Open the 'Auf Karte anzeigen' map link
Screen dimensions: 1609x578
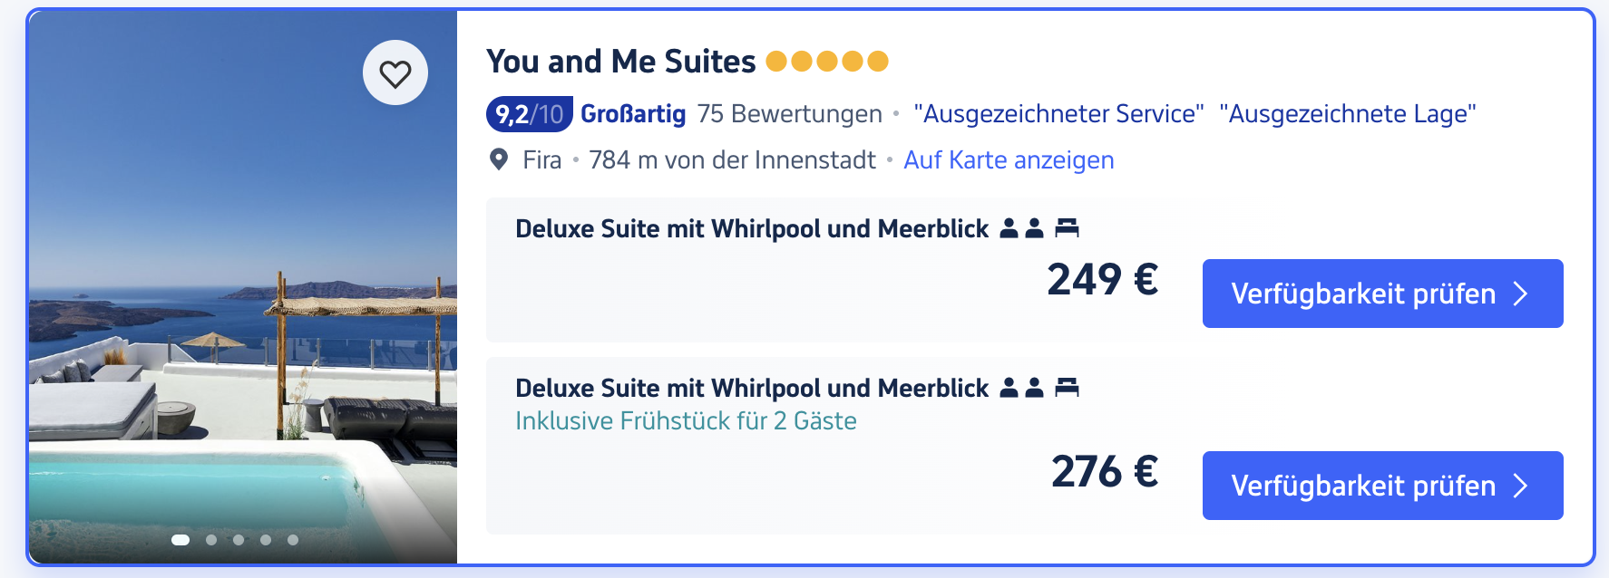(x=1009, y=159)
